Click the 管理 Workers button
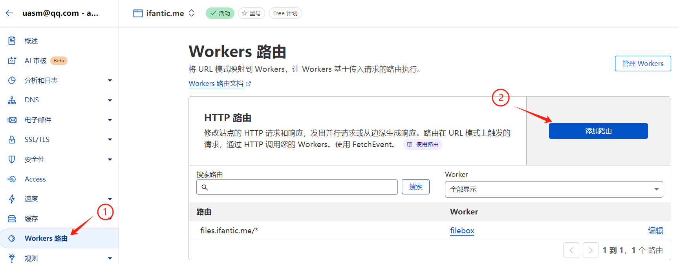 pos(642,64)
